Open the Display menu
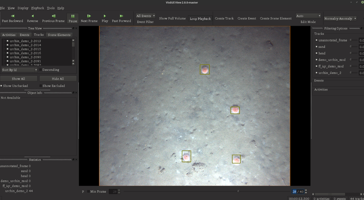The width and height of the screenshot is (364, 200). click(23, 8)
